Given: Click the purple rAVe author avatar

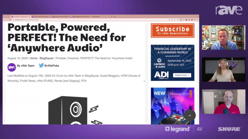Looking at the screenshot, I should pos(12,67).
